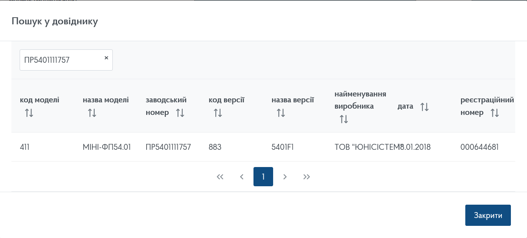This screenshot has width=527, height=238.
Task: Select the row cell with code 411
Action: tap(25, 147)
